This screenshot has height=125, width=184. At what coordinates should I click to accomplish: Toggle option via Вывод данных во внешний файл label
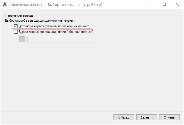point(56,32)
